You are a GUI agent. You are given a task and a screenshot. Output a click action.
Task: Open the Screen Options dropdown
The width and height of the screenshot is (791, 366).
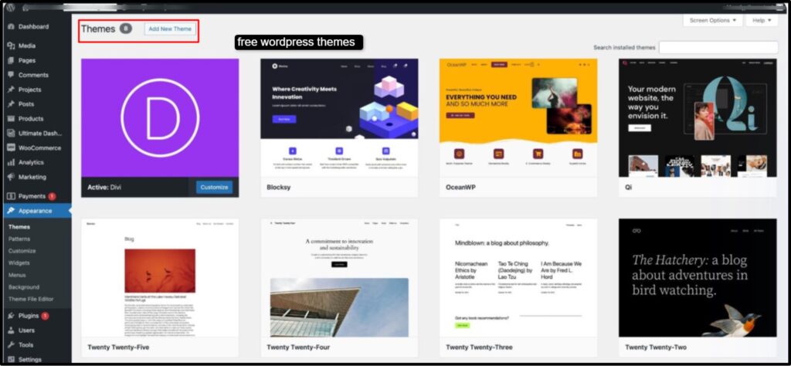[x=713, y=21]
